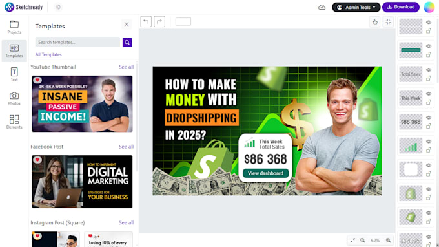Screen dimensions: 439x247
Task: Favorite the Digital Marketing template heart
Action: (x=37, y=160)
